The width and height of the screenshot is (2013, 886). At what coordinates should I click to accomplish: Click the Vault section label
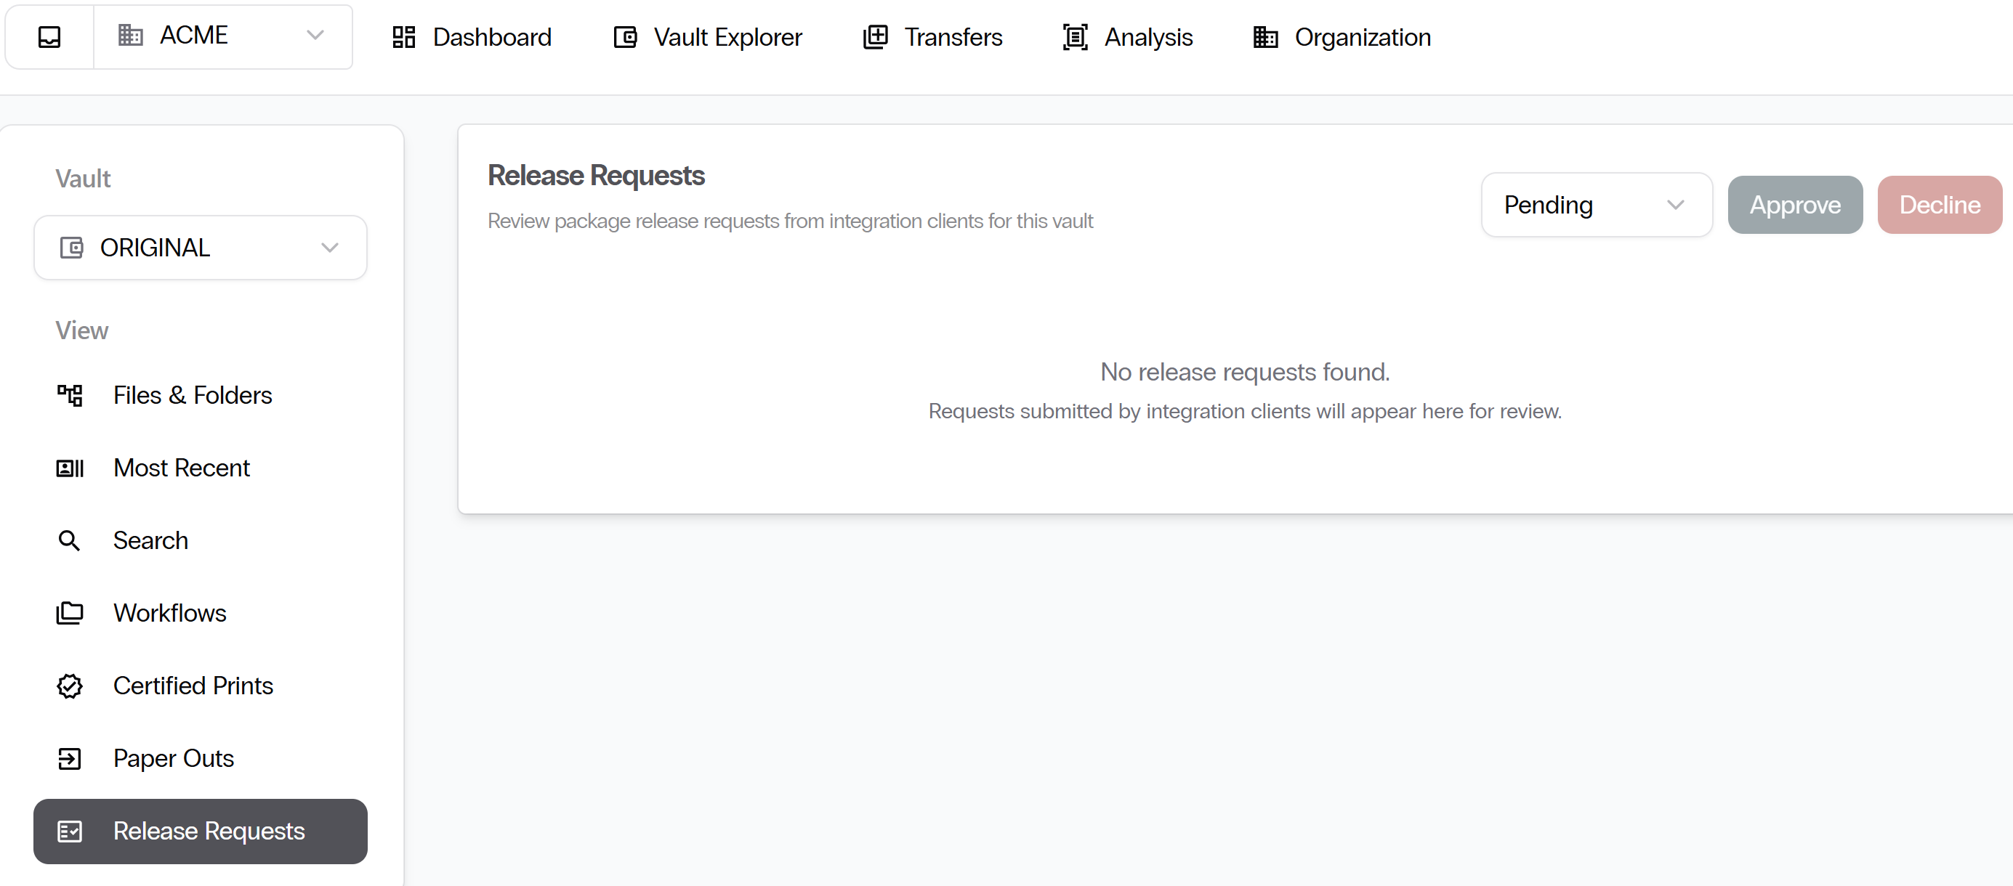click(x=83, y=179)
